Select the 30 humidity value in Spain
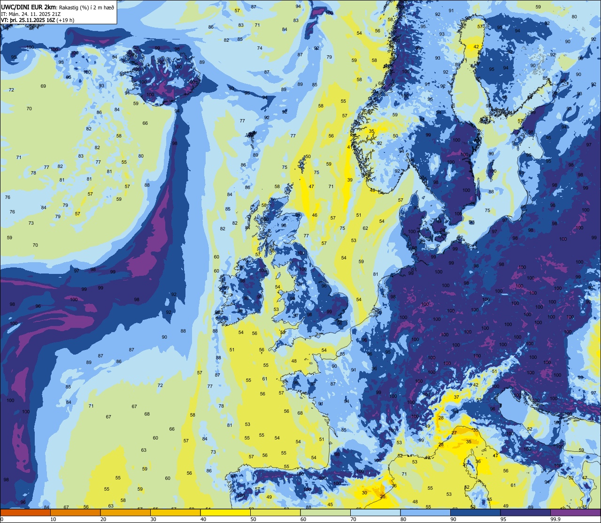Image resolution: width=601 pixels, height=523 pixels. tap(364, 493)
